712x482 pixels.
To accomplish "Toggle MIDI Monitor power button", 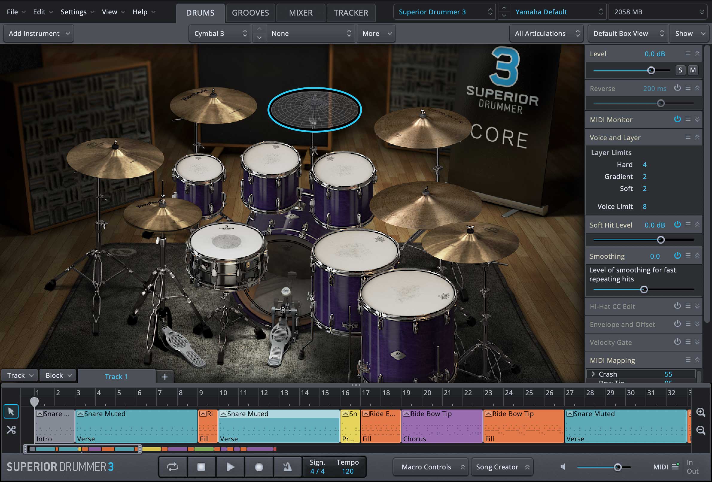I will pyautogui.click(x=677, y=119).
